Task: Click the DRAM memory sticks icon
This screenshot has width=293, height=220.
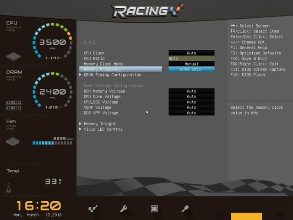Action: 14,105
